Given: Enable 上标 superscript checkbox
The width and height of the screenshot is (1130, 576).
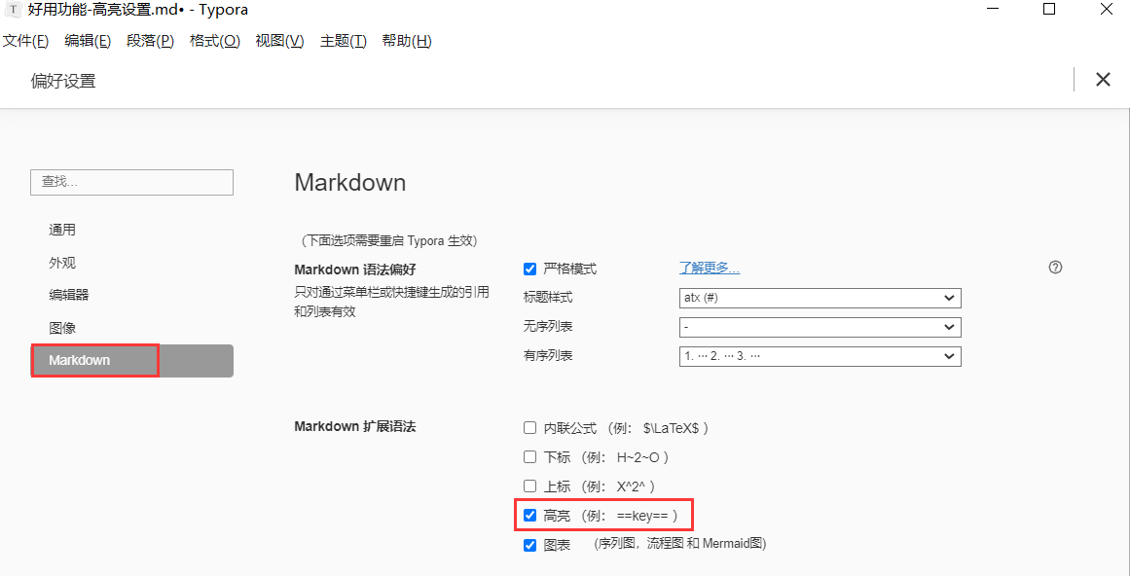Looking at the screenshot, I should point(529,486).
